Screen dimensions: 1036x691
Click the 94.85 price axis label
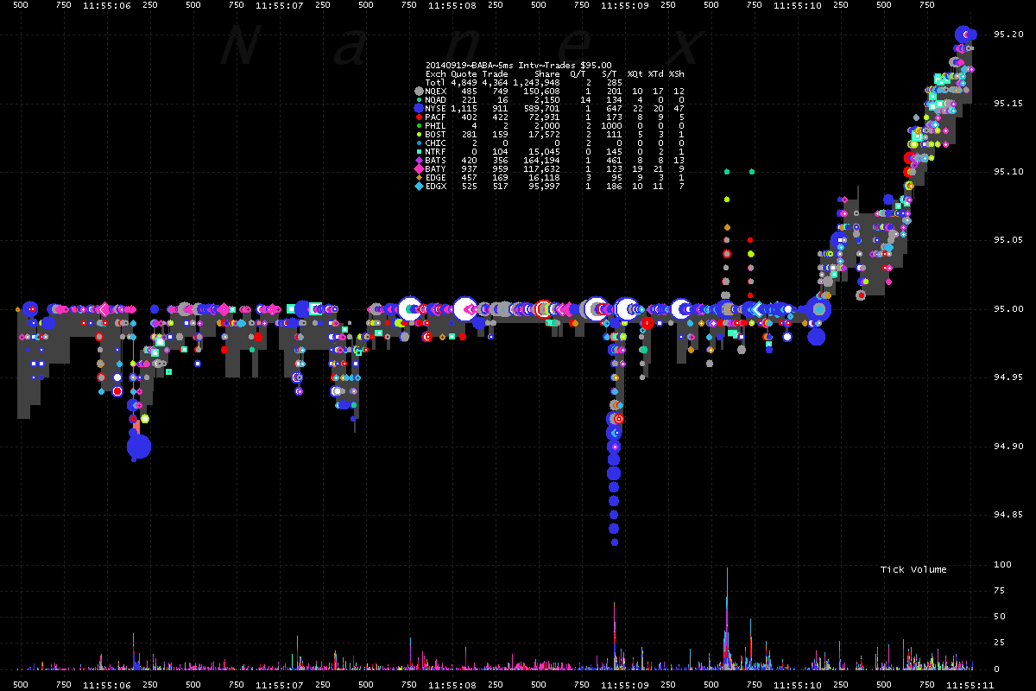[1010, 515]
